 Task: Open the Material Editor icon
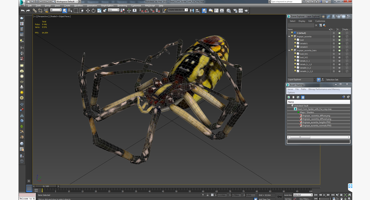pyautogui.click(x=229, y=10)
